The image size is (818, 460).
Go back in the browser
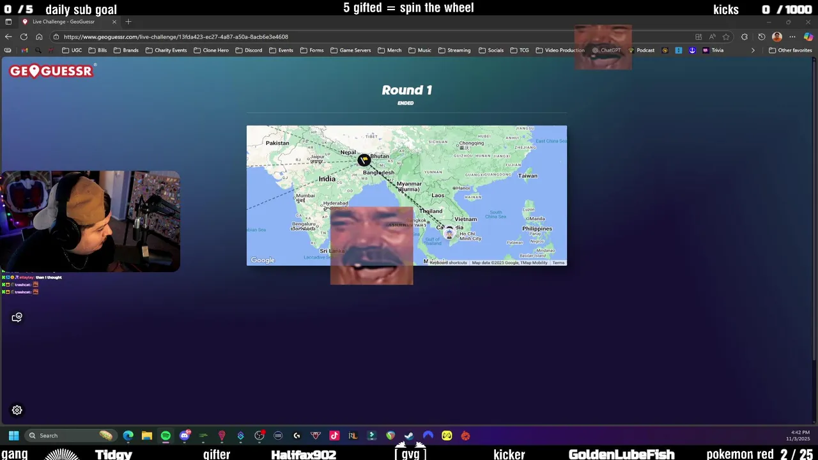(x=8, y=36)
